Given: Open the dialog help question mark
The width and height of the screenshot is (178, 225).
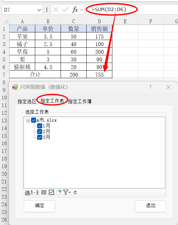Looking at the screenshot, I should pos(150,87).
